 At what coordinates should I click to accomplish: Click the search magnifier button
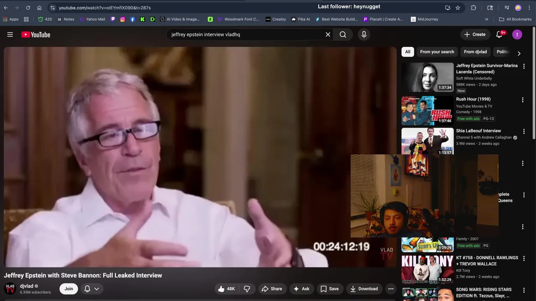click(x=343, y=35)
